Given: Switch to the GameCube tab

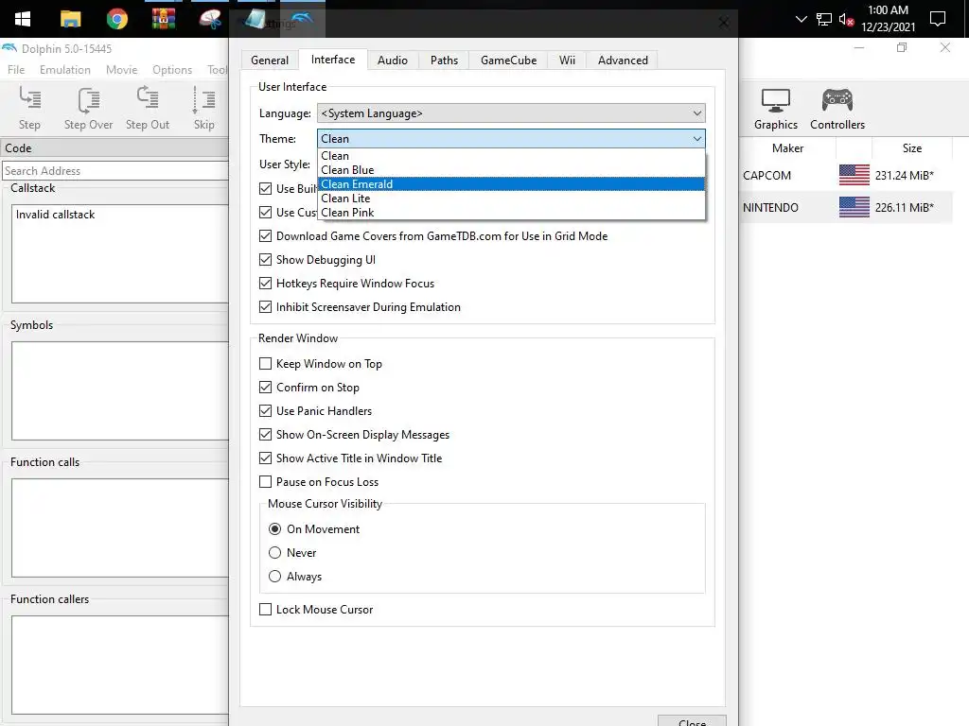Looking at the screenshot, I should [x=508, y=60].
